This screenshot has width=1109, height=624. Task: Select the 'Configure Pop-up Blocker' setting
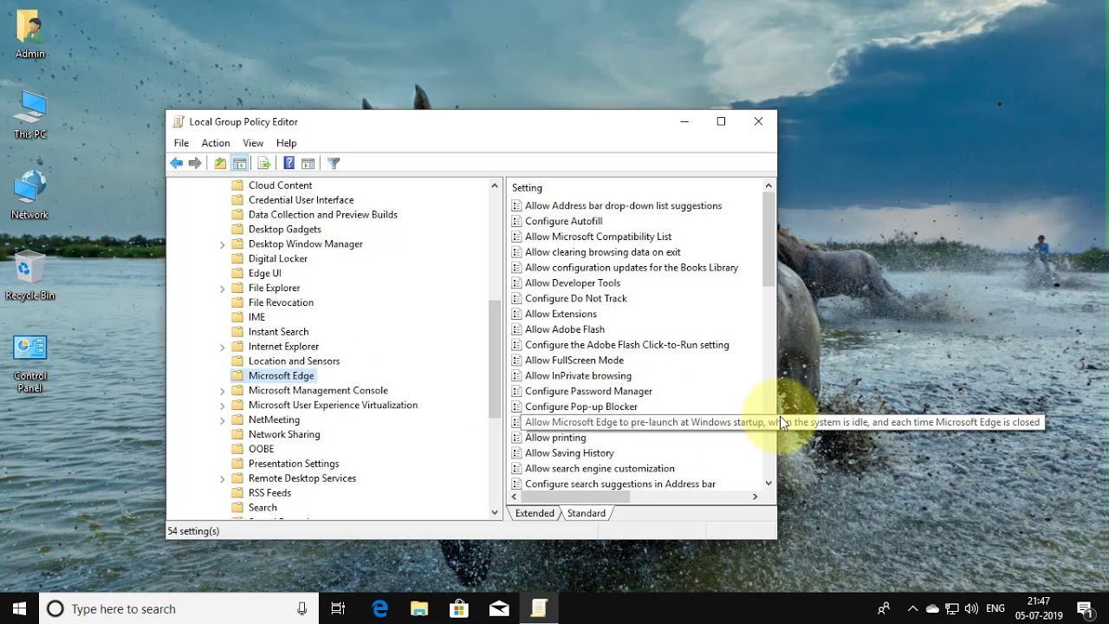[x=580, y=407]
